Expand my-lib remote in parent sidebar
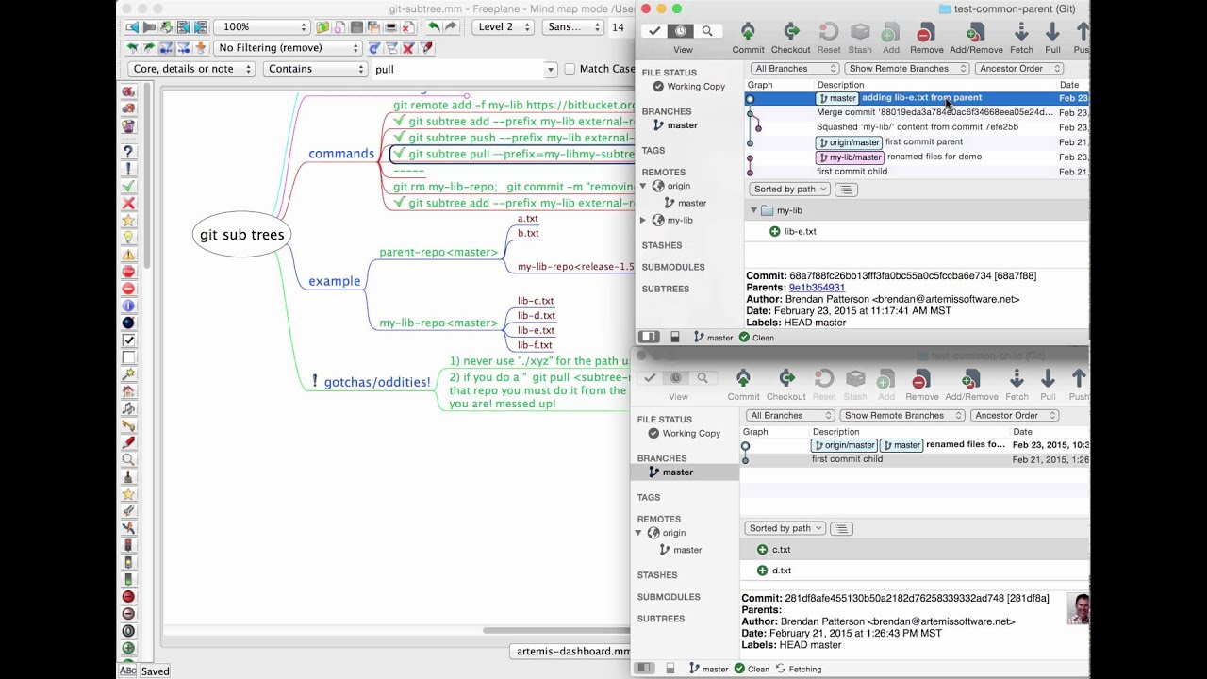This screenshot has width=1207, height=679. 644,220
